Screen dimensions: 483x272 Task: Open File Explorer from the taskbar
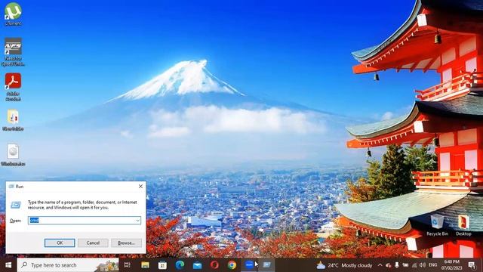pyautogui.click(x=145, y=265)
